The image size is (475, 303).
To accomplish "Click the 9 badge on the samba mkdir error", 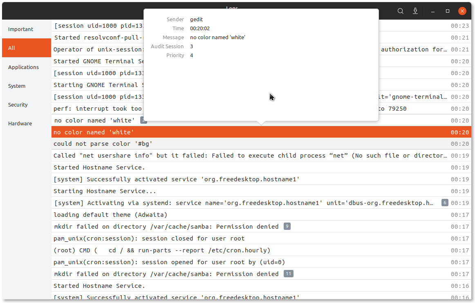I will tap(287, 226).
